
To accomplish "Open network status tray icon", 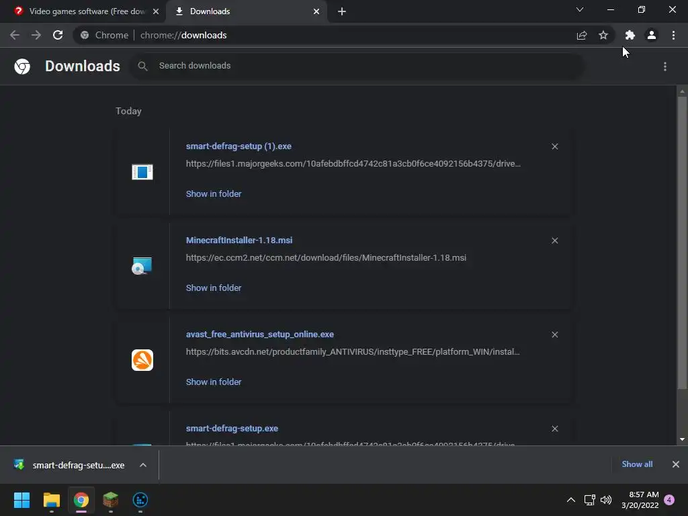I will pyautogui.click(x=590, y=500).
